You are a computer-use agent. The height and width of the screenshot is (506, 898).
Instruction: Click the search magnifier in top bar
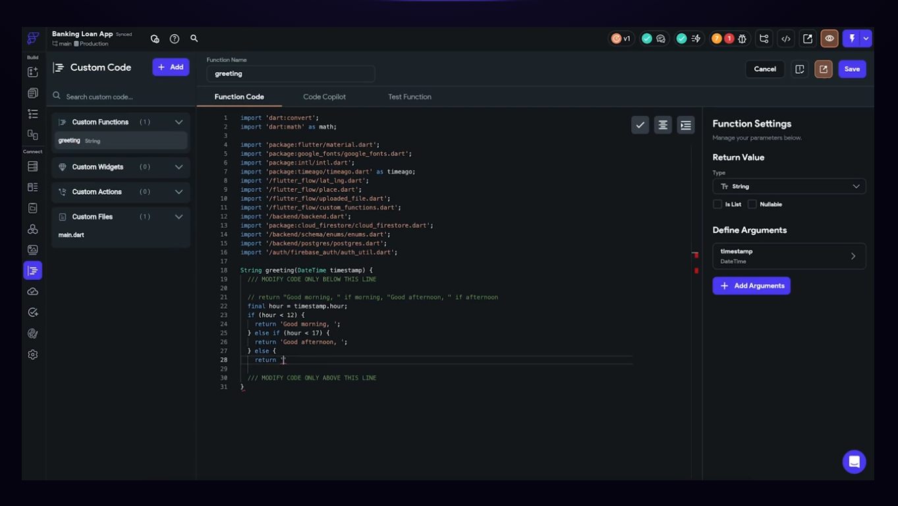[x=194, y=38]
